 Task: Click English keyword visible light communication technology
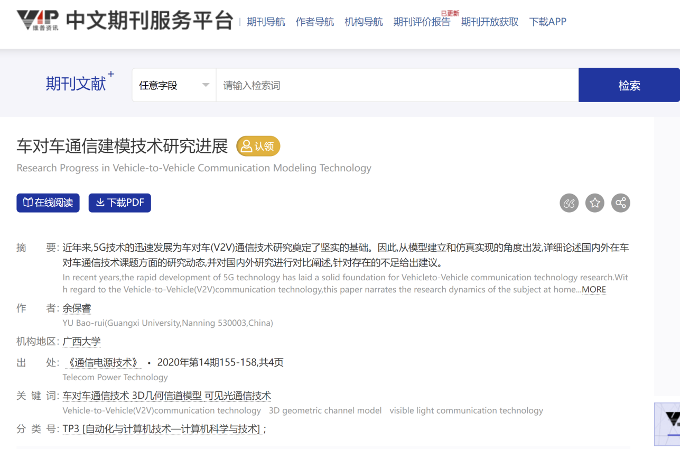point(467,411)
